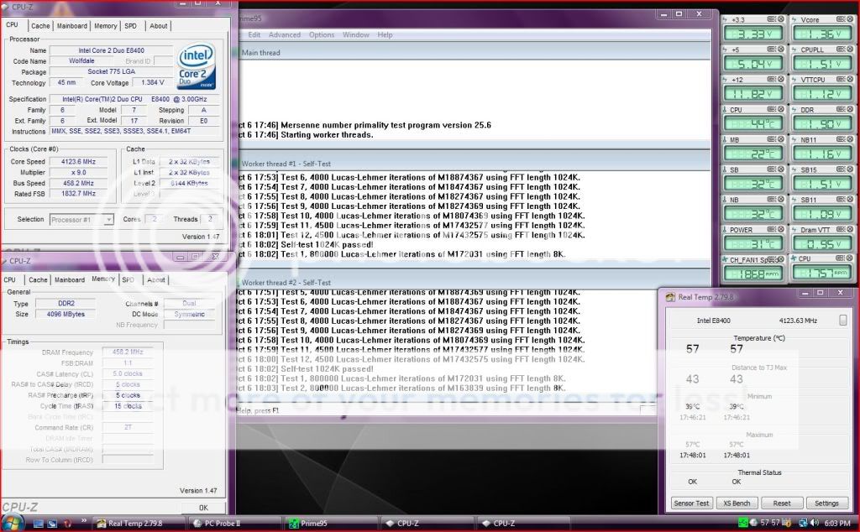
Task: Open configuration icon on the CPU temperature monitor
Action: 772,109
